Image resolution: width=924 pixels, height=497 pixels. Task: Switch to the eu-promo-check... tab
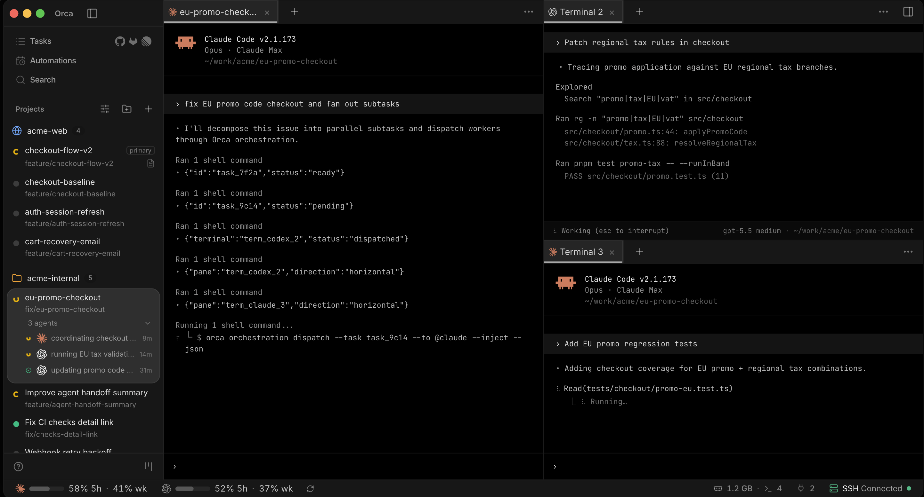click(x=218, y=12)
